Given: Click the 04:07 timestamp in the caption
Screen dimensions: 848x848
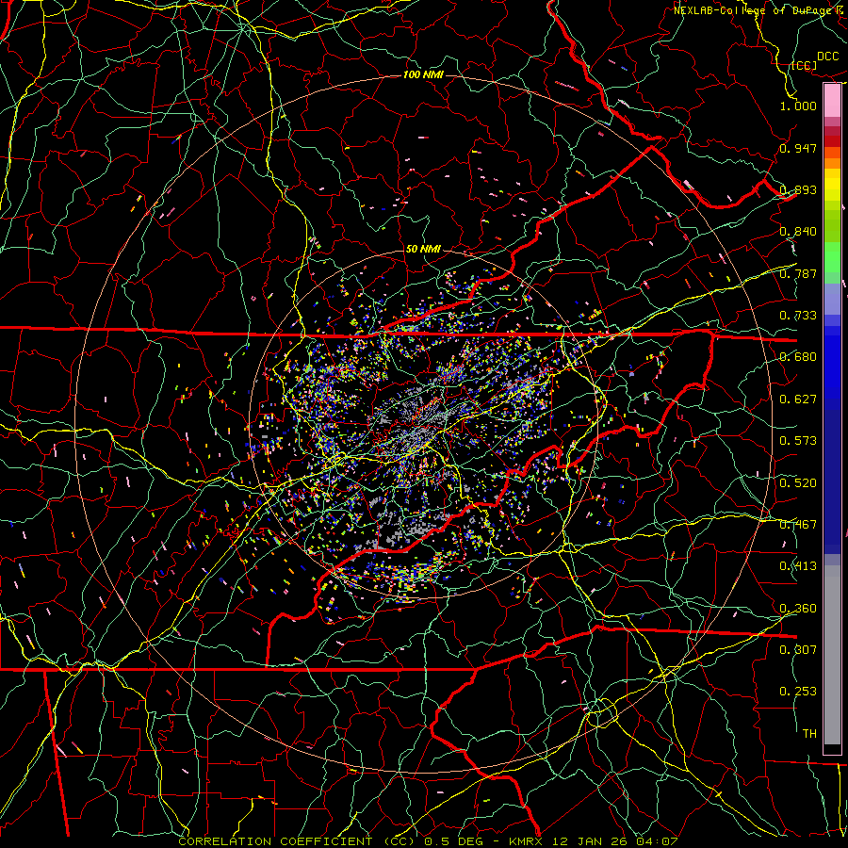Looking at the screenshot, I should (x=658, y=841).
